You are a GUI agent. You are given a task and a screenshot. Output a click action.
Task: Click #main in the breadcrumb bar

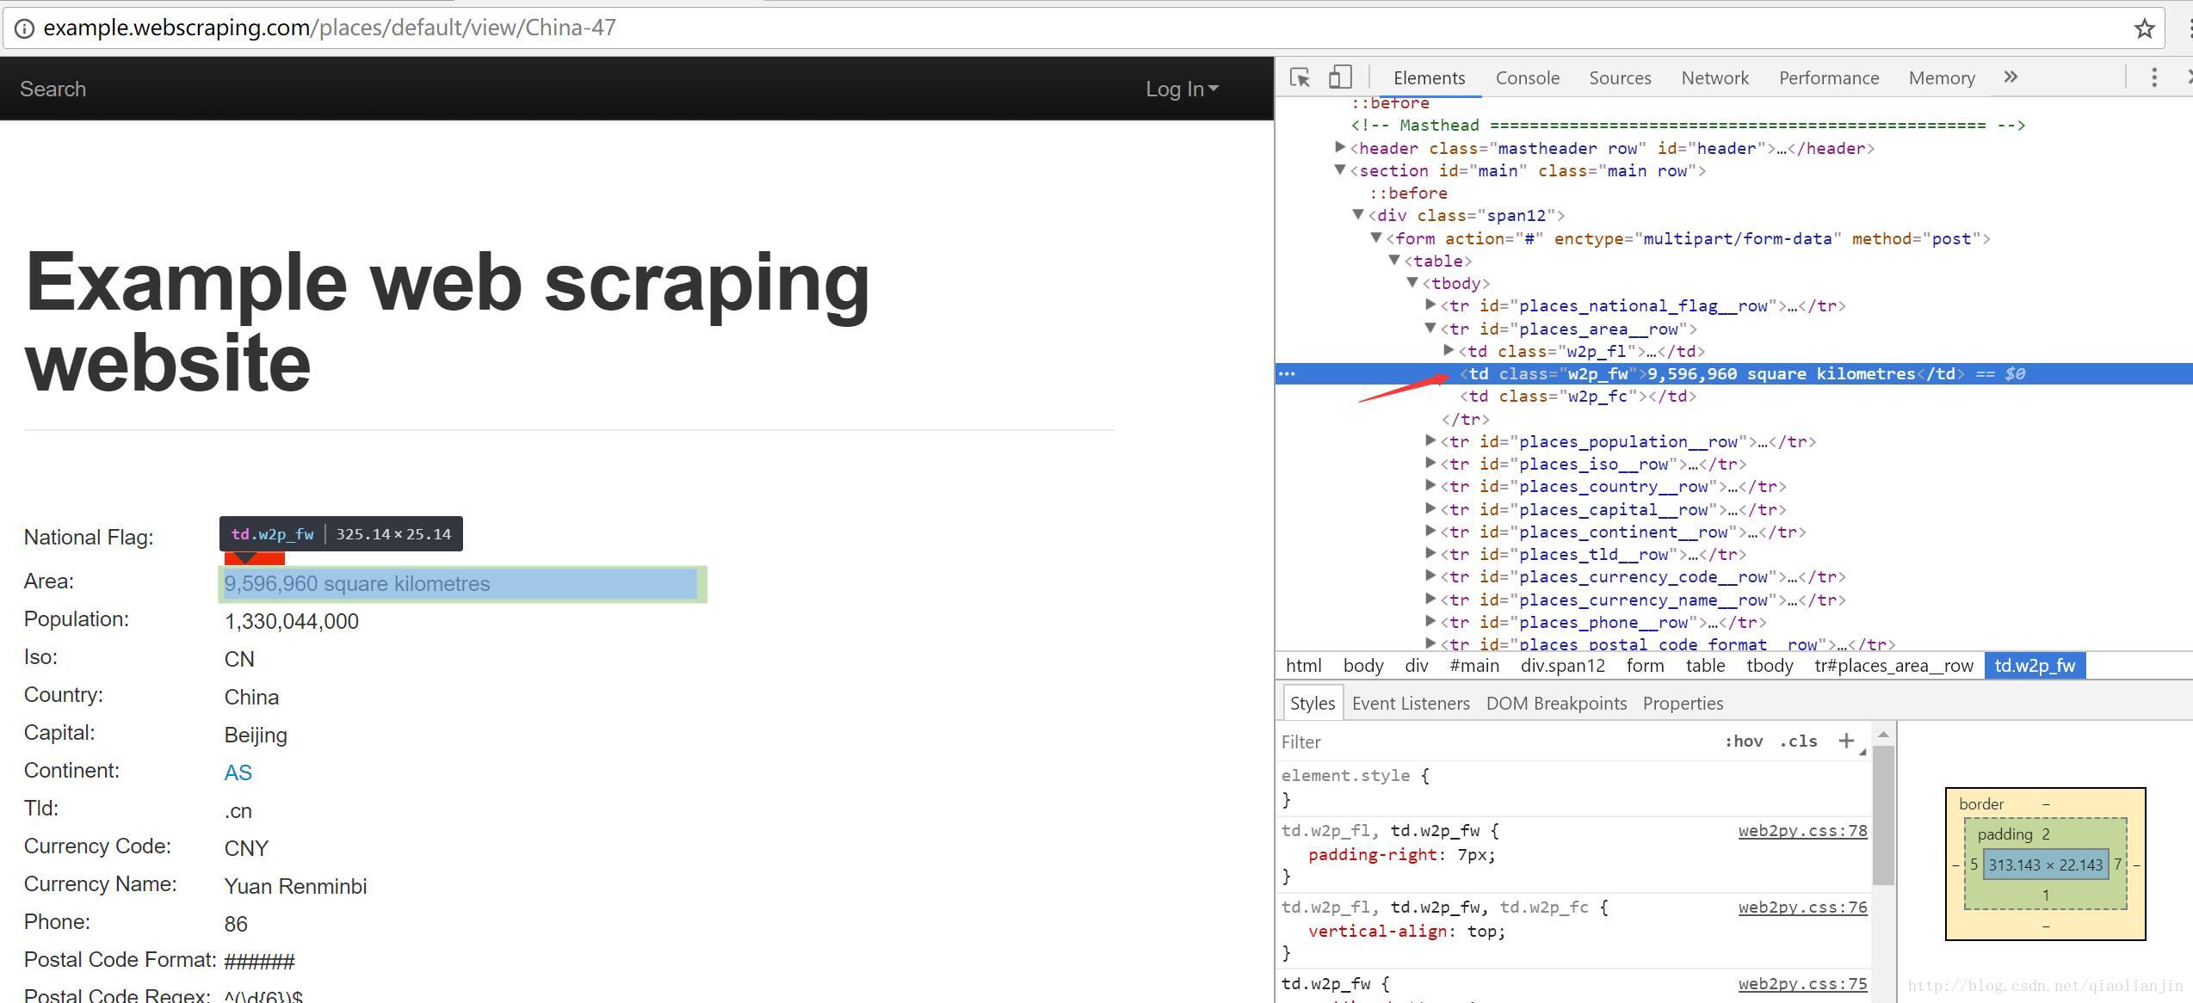coord(1473,666)
